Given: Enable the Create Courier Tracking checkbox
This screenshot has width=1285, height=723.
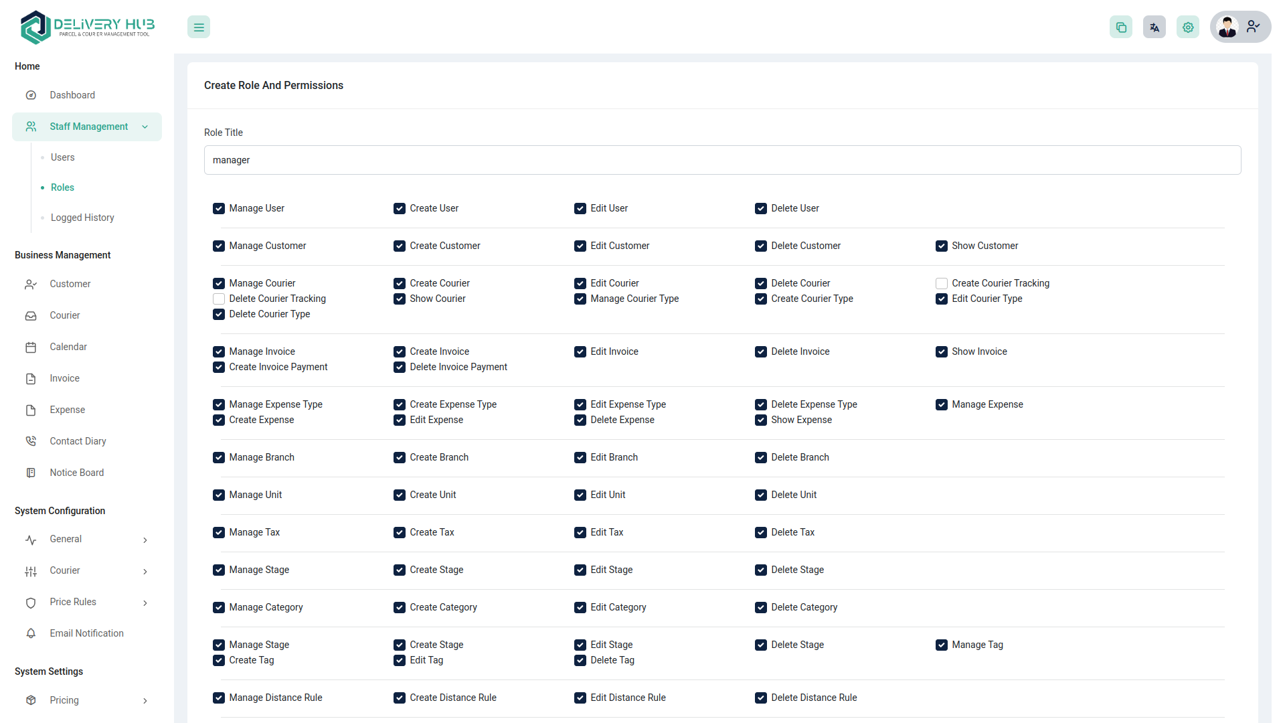Looking at the screenshot, I should (x=942, y=283).
